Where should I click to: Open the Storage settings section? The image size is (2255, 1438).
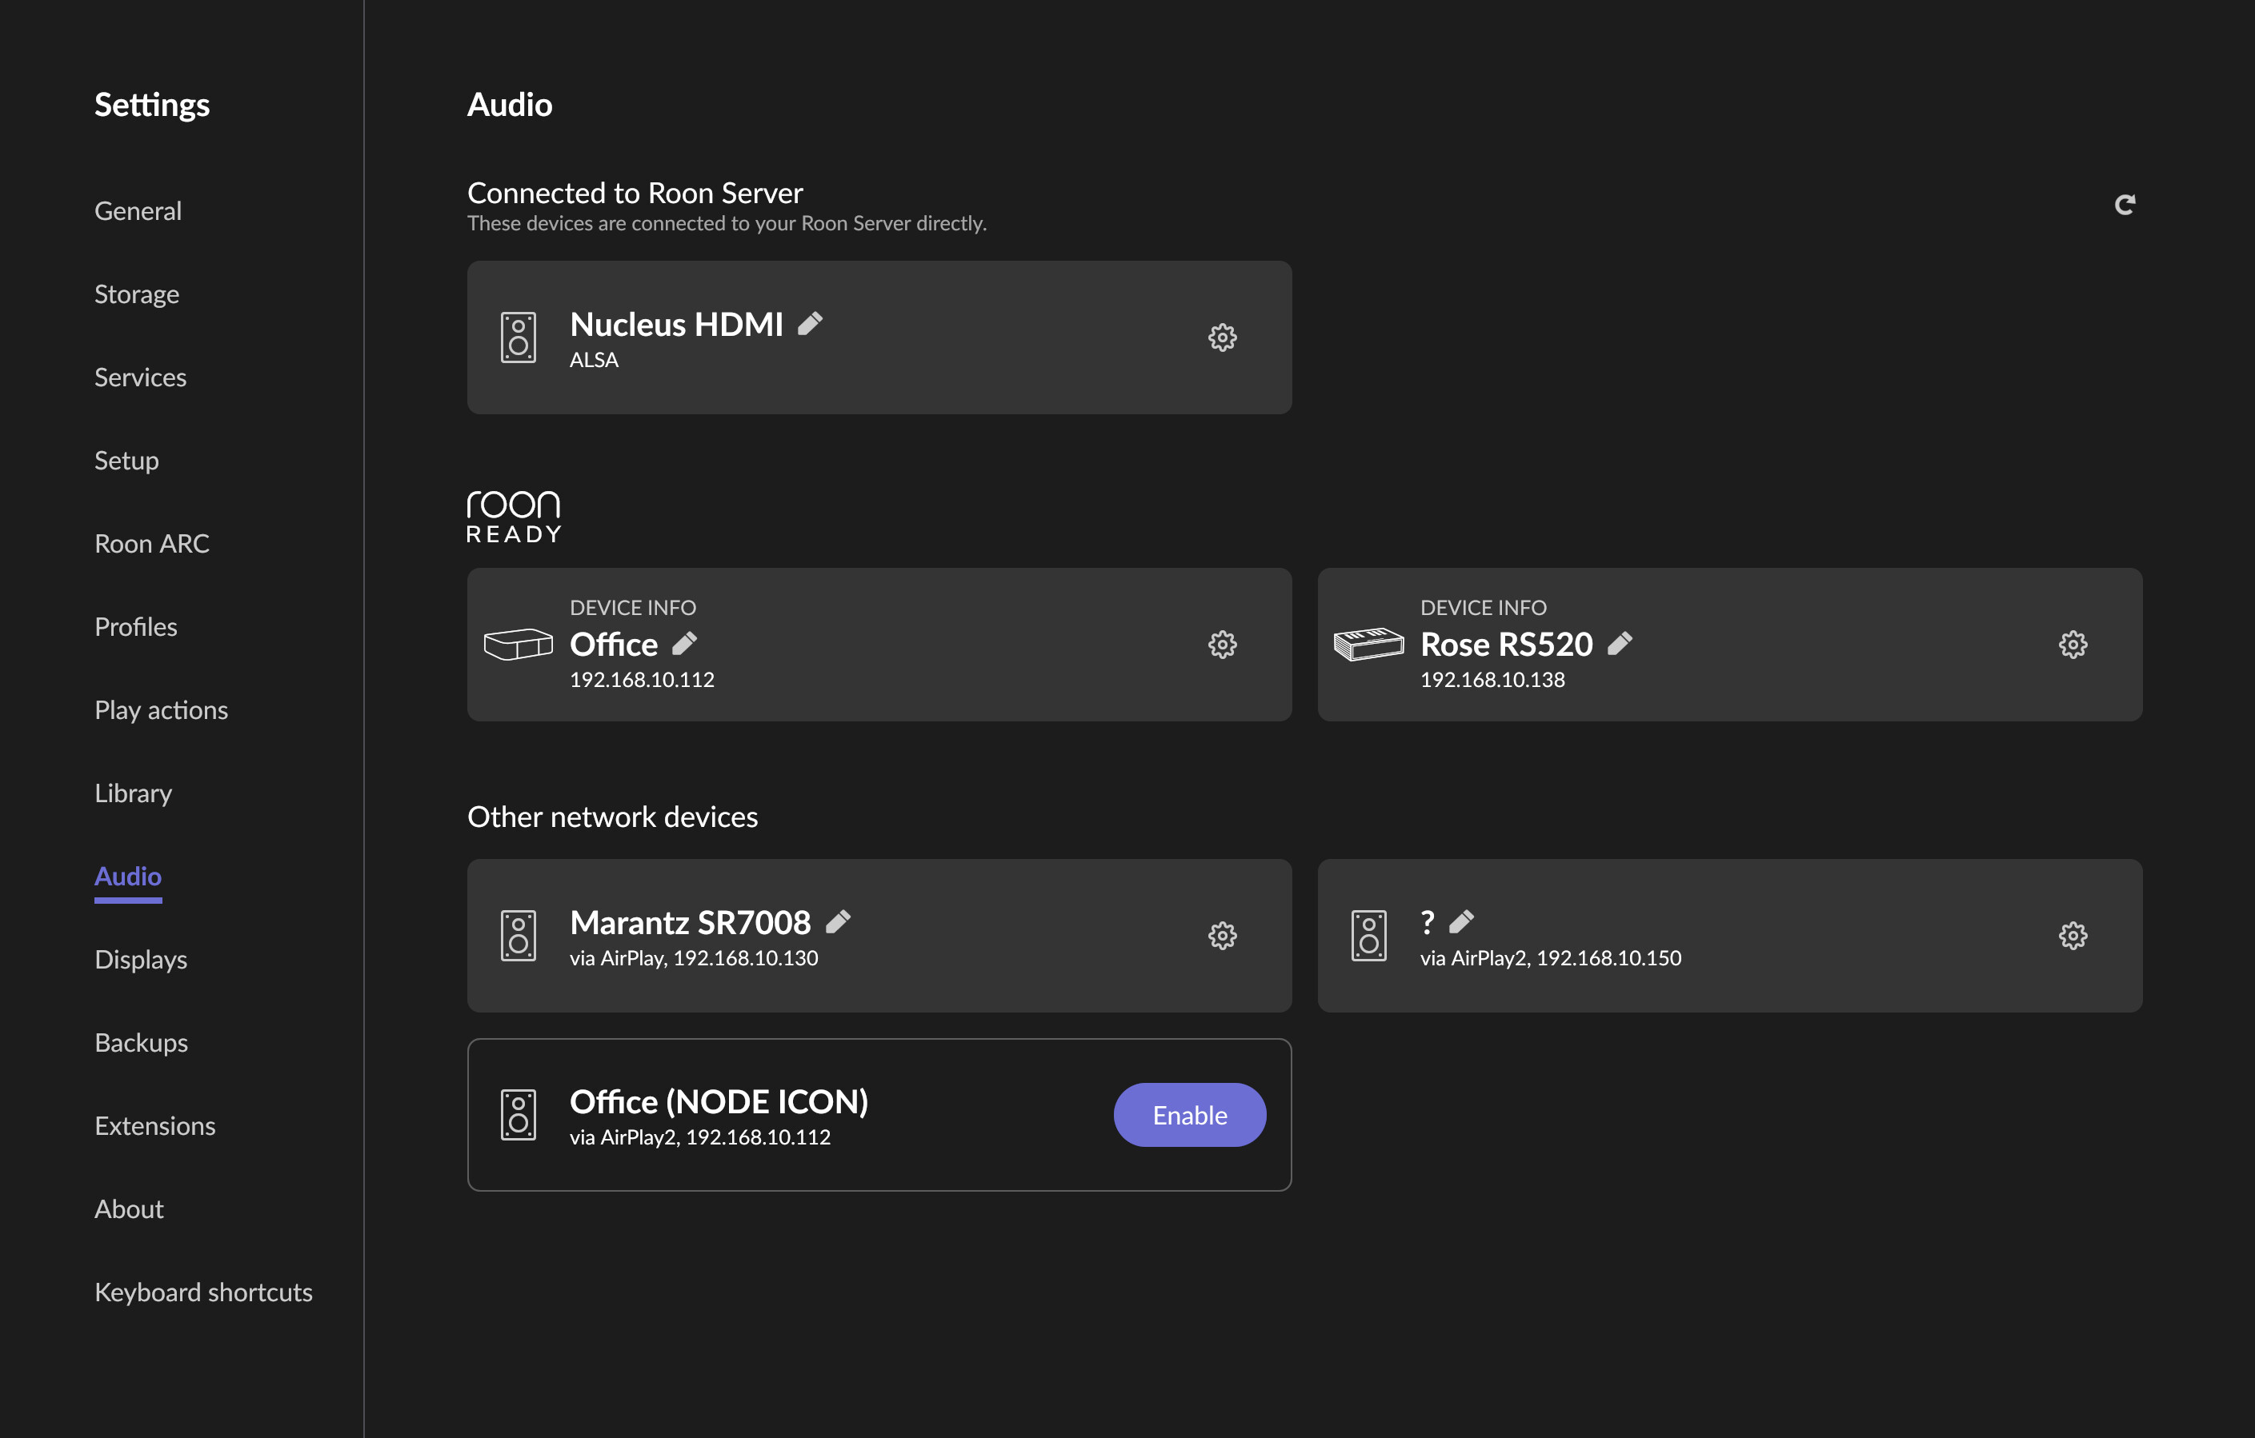[x=137, y=294]
